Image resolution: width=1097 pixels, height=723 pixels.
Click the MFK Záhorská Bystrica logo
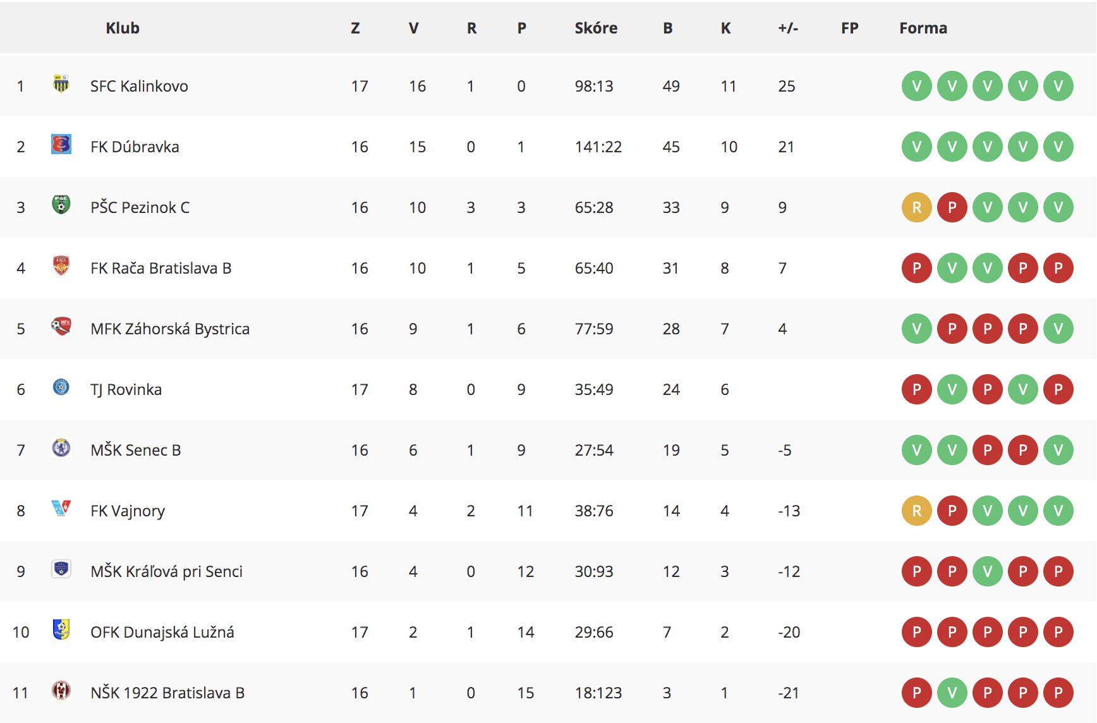(61, 327)
